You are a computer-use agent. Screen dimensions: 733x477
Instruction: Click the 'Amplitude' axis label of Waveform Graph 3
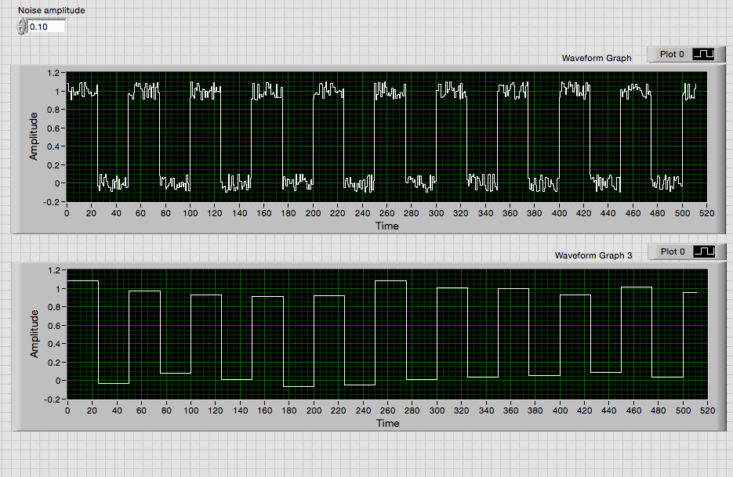tap(34, 334)
